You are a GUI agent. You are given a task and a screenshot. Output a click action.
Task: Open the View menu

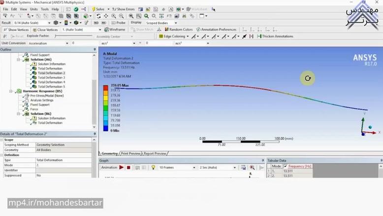24,9
